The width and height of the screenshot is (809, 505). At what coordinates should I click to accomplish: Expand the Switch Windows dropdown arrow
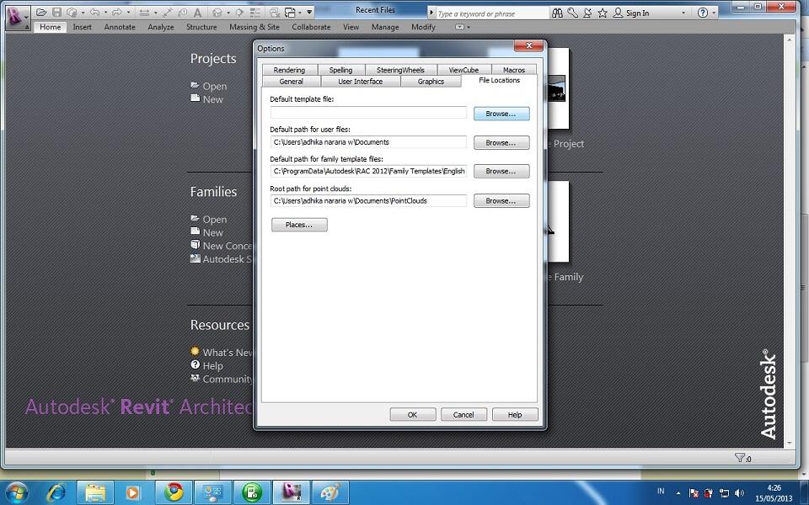(300, 13)
